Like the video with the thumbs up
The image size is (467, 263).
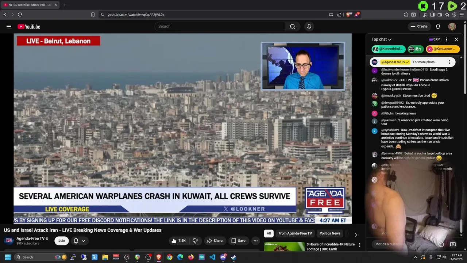click(178, 241)
